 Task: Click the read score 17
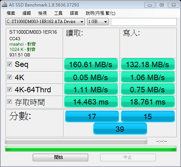pyautogui.click(x=92, y=116)
